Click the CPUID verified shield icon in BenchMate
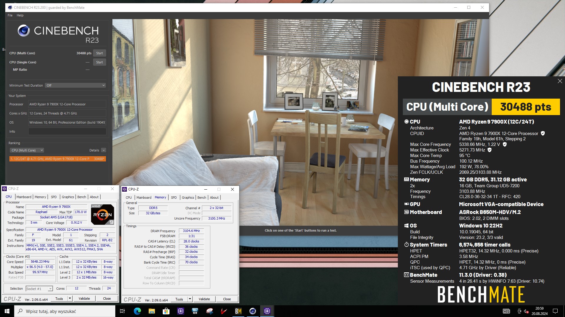 pos(543,133)
